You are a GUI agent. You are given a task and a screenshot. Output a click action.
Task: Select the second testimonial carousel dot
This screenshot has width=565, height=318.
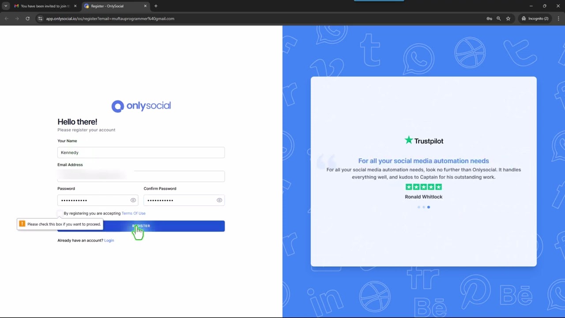(424, 207)
